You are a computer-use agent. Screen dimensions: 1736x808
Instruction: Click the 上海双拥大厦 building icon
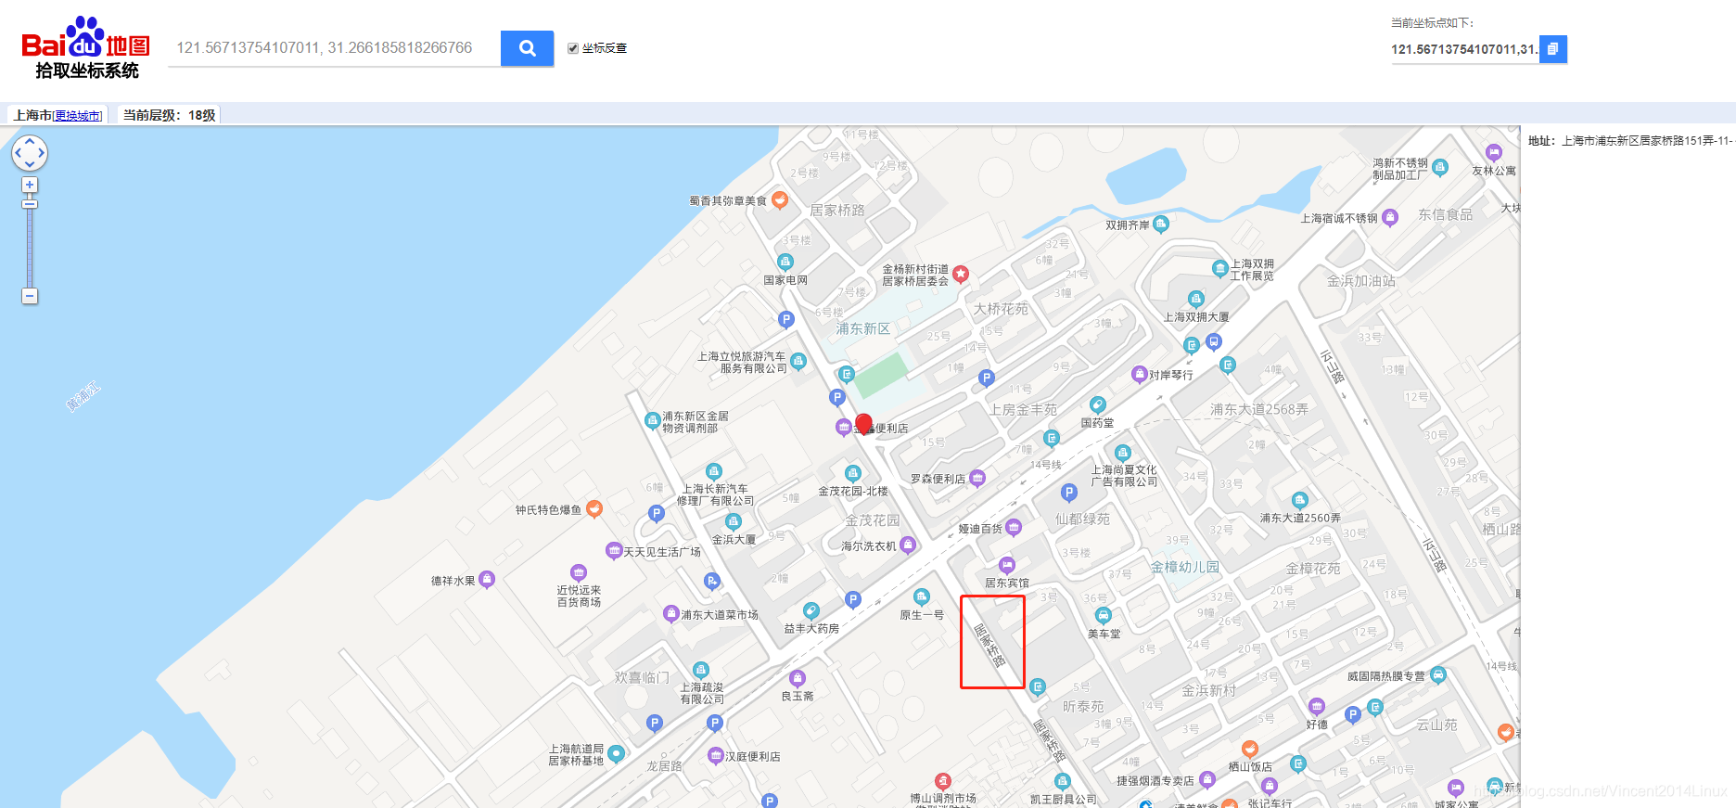(1196, 300)
